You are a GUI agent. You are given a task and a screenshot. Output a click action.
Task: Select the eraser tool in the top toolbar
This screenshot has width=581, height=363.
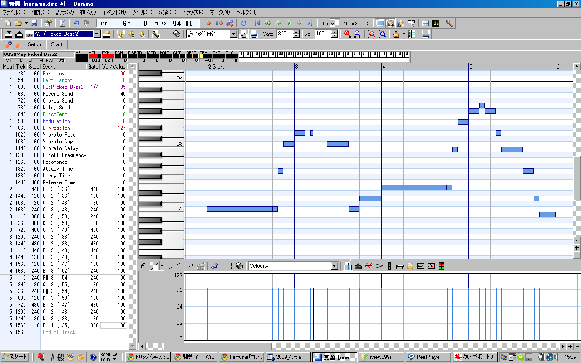coord(177,34)
